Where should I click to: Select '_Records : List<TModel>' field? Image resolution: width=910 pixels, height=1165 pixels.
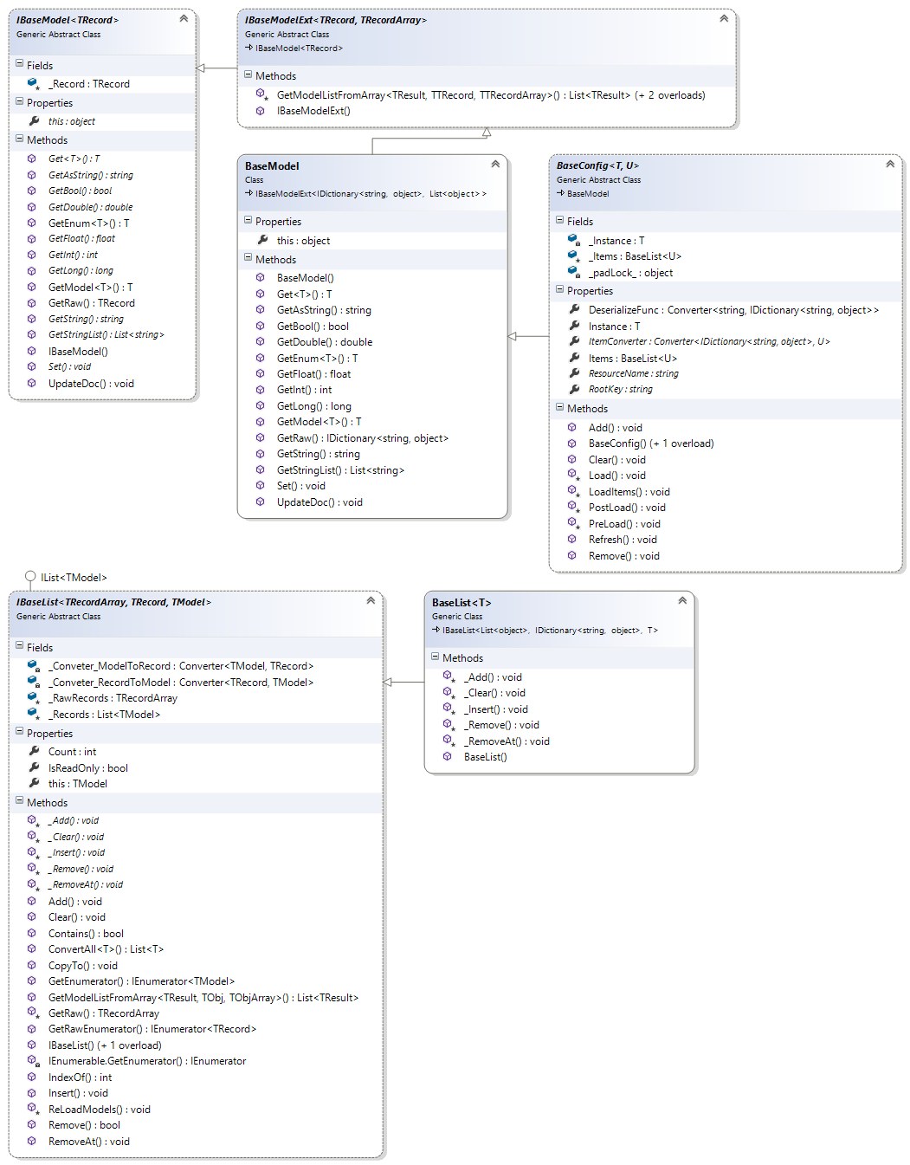tap(104, 715)
